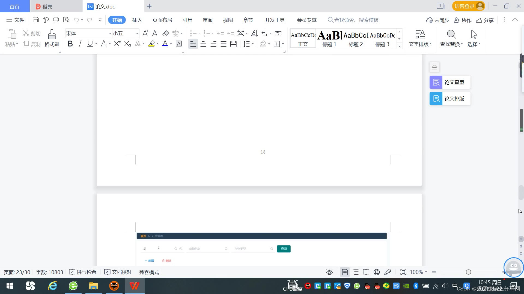Toggle italic formatting
The width and height of the screenshot is (524, 294).
80,44
